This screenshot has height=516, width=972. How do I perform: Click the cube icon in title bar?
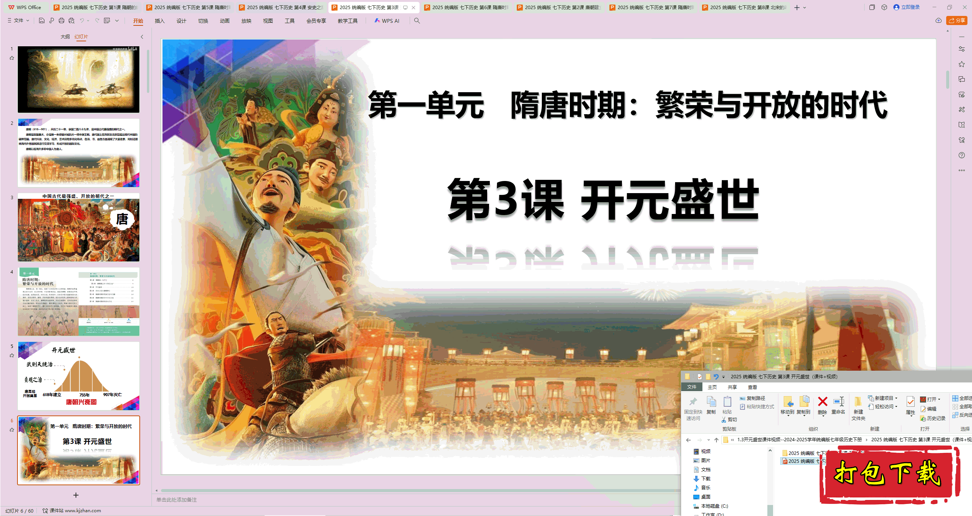tap(884, 7)
